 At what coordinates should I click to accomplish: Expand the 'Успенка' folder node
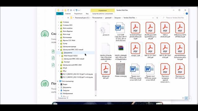pyautogui.click(x=58, y=22)
